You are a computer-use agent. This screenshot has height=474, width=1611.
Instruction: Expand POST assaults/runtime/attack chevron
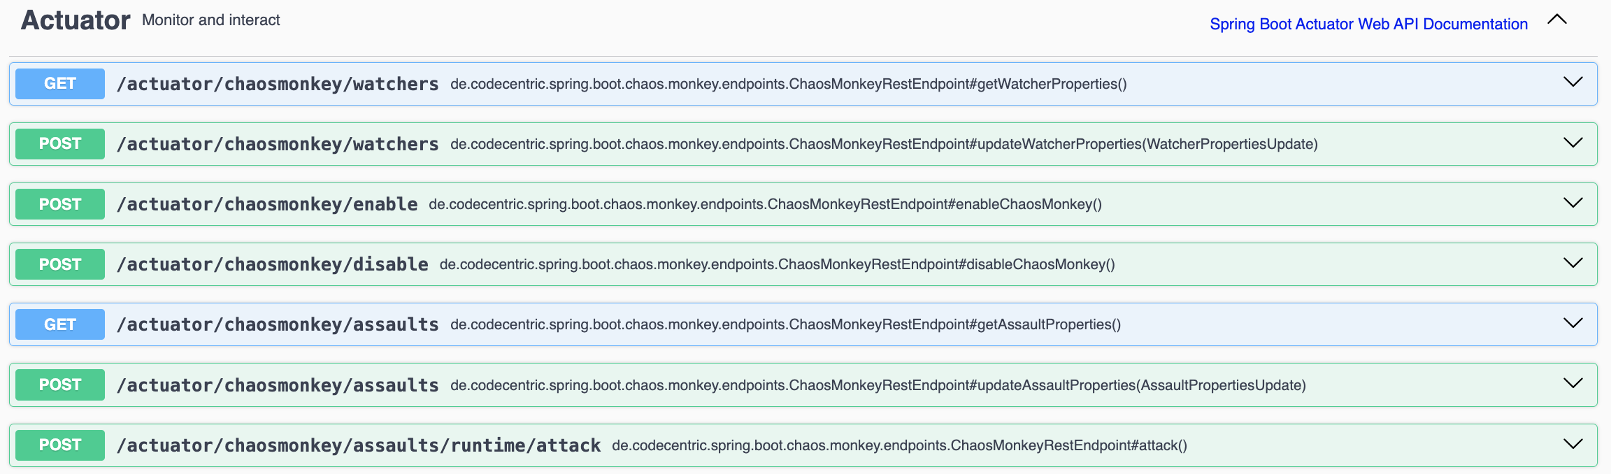(1573, 444)
